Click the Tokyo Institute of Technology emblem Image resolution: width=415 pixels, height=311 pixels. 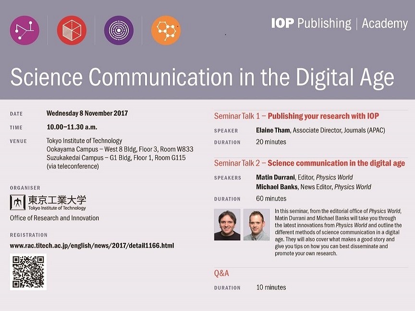click(17, 203)
